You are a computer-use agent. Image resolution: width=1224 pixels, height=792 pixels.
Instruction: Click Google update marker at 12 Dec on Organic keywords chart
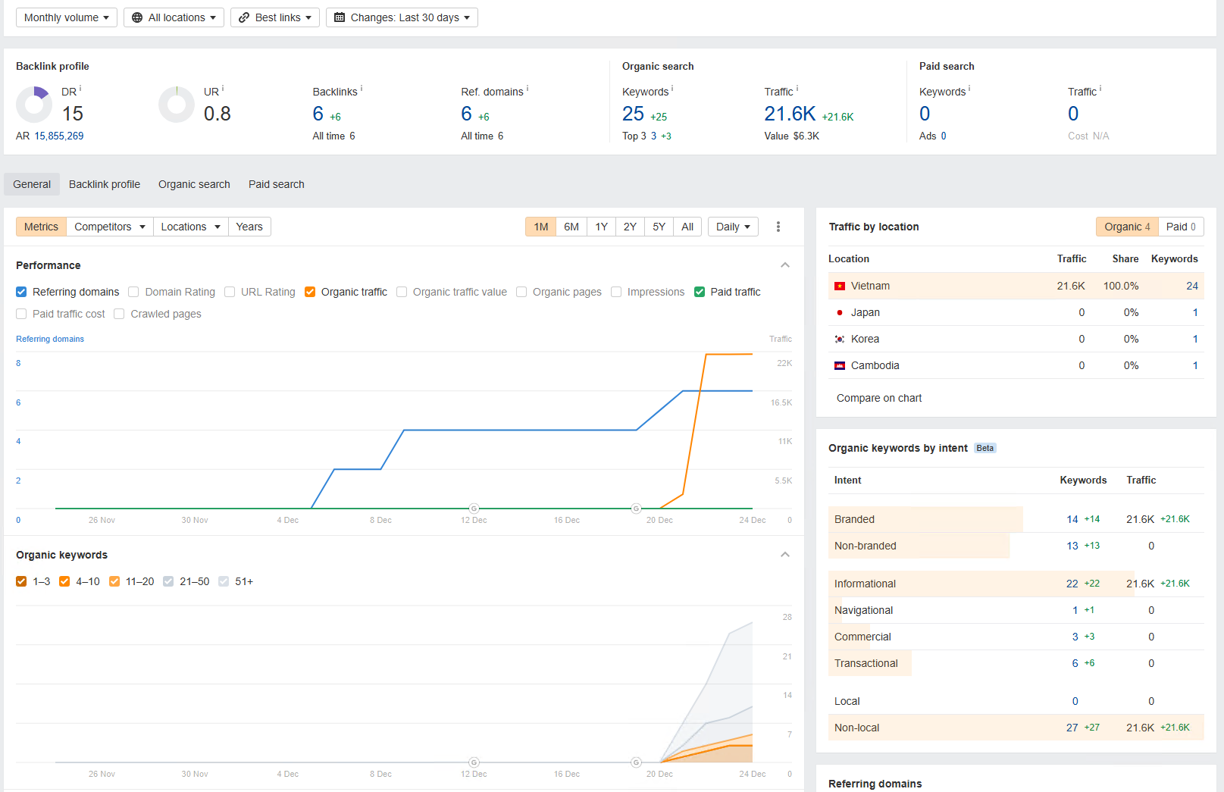[x=474, y=762]
